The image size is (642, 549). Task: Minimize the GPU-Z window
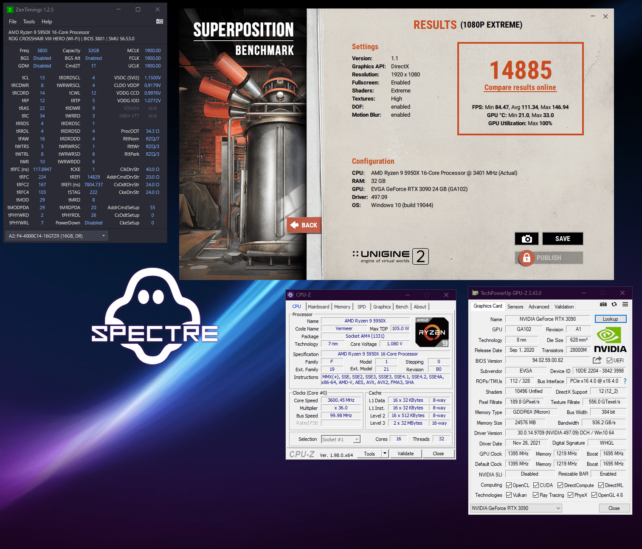(584, 293)
